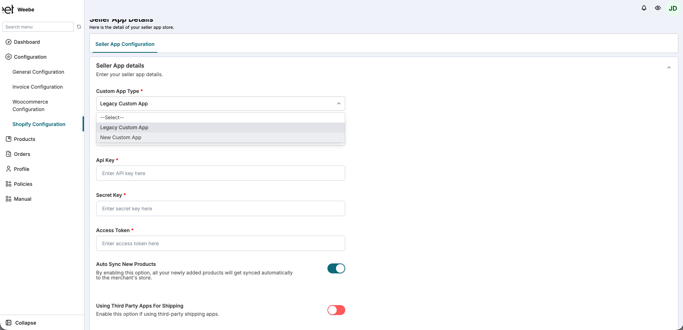Image resolution: width=683 pixels, height=330 pixels.
Task: Select the Dashboard gauge icon in the sidebar
Action: (x=8, y=42)
